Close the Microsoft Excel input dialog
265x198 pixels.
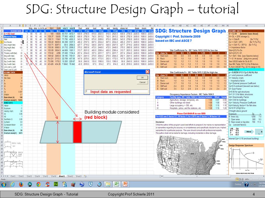click(x=147, y=72)
